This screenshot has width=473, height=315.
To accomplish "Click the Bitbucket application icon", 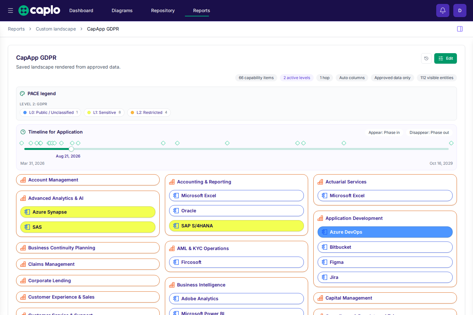I will tap(325, 247).
